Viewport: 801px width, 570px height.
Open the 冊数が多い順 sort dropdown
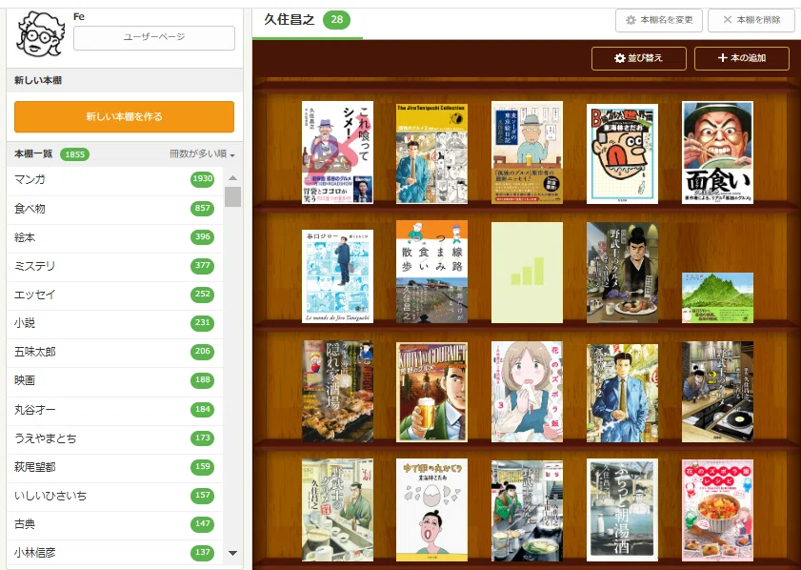pos(202,153)
